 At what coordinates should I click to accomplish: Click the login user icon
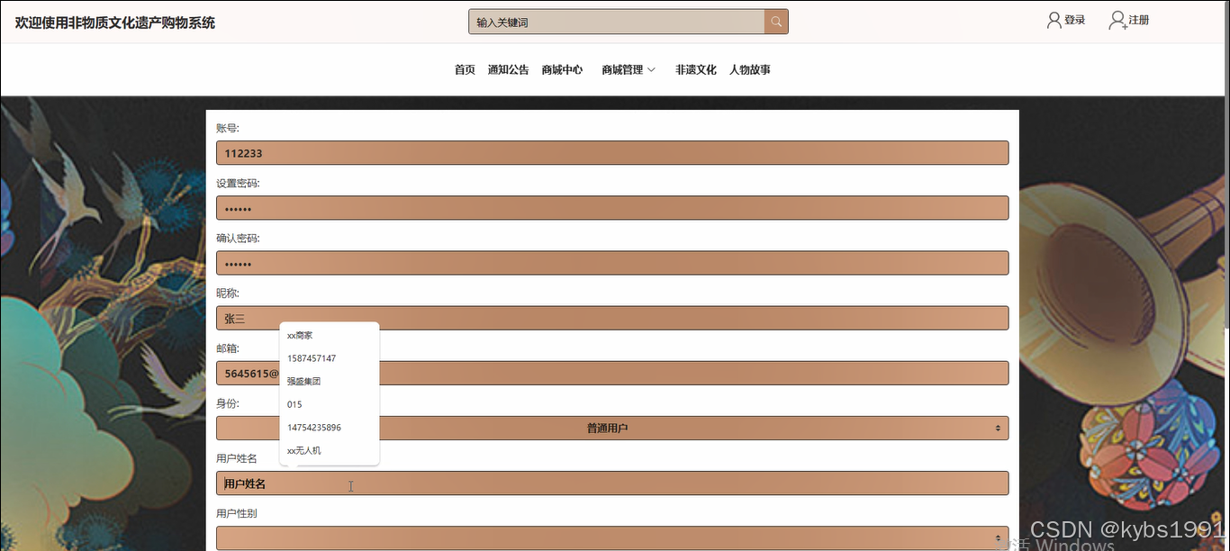tap(1054, 20)
